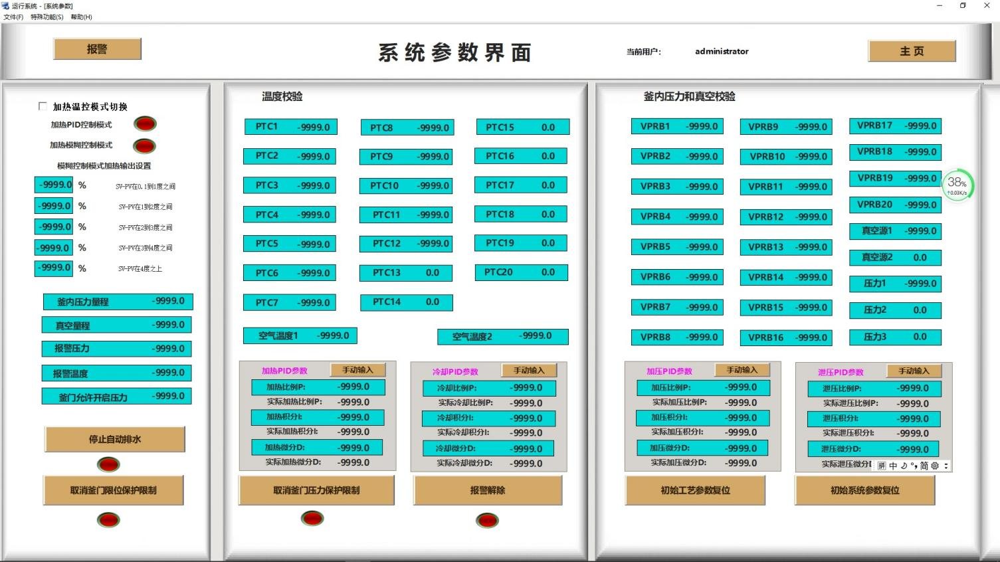1000x562 pixels.
Task: Enable the 加热温控模式切换 checkbox
Action: coord(41,105)
